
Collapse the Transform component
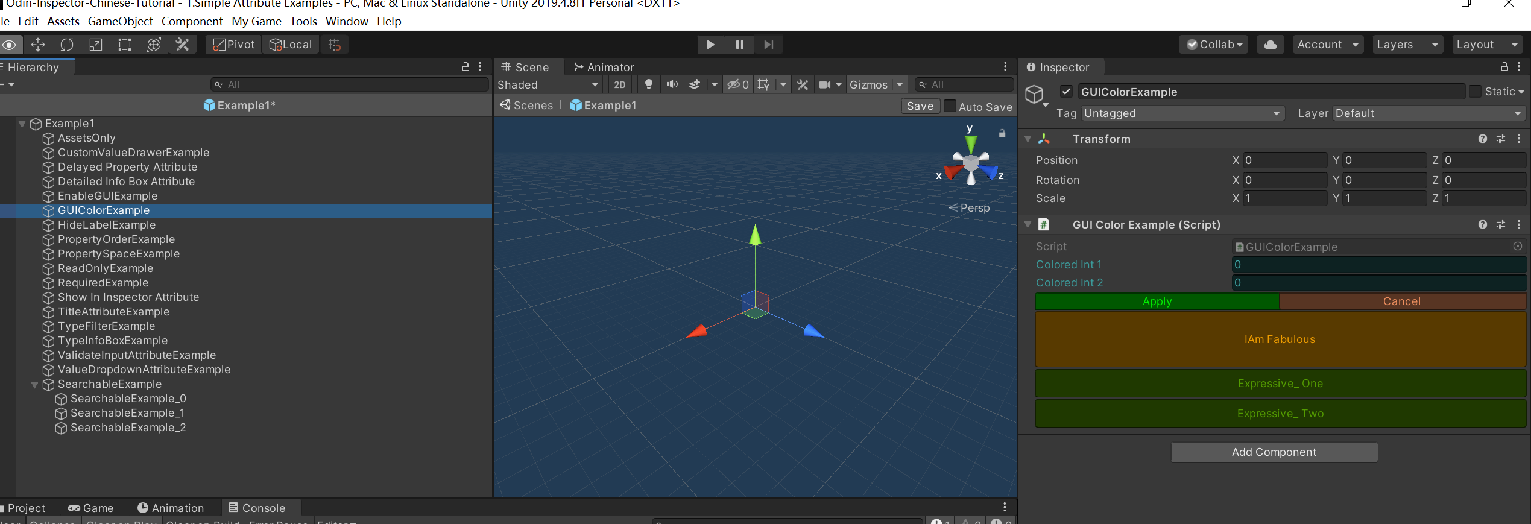(x=1028, y=139)
